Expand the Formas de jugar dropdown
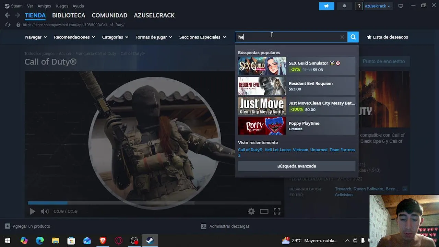This screenshot has height=247, width=439. click(154, 37)
